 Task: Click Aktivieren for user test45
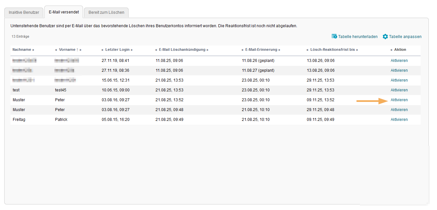click(399, 90)
